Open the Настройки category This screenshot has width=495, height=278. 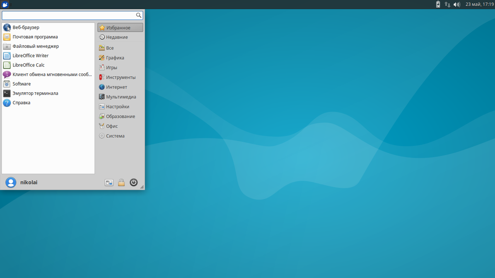(120, 107)
